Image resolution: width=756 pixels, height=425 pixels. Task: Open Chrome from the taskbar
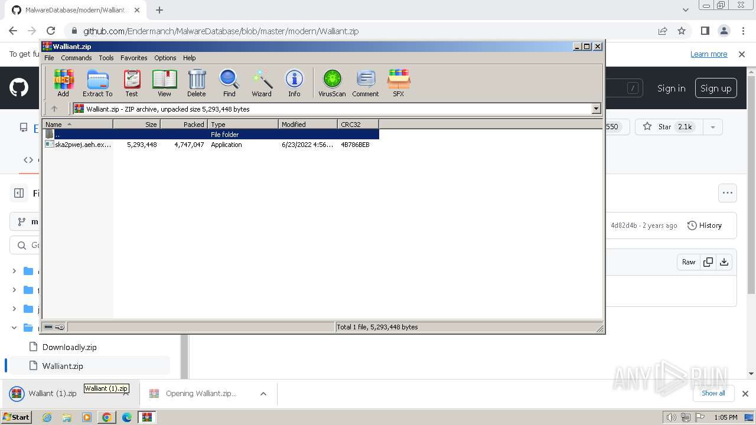tap(106, 417)
